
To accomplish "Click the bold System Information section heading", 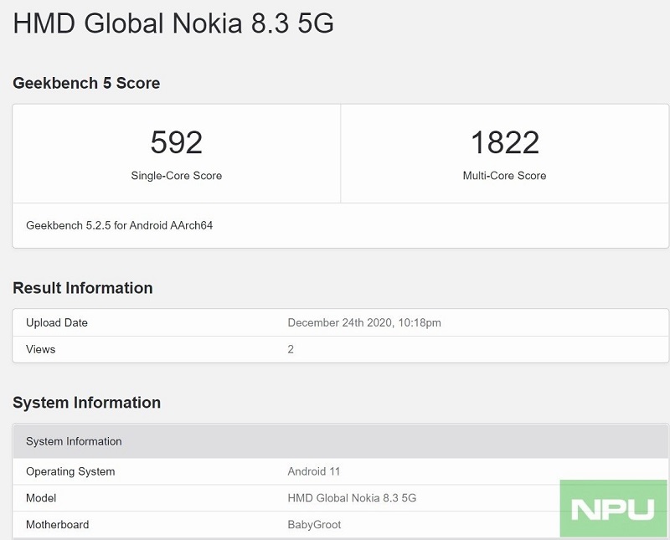I will tap(86, 403).
